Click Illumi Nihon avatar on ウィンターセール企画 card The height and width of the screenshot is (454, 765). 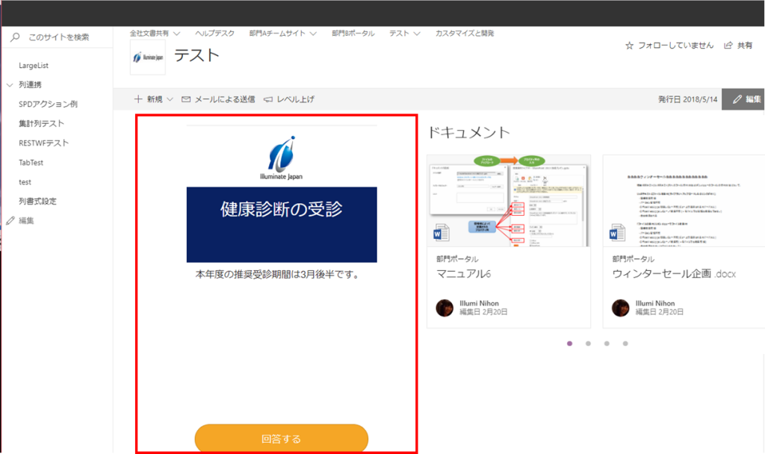coord(621,308)
